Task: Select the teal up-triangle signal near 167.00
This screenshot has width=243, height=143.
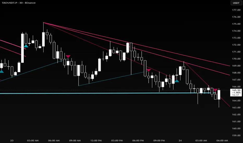Action: pos(177,81)
